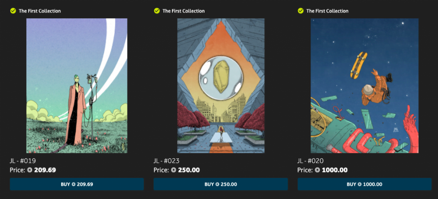The image size is (438, 199).
Task: Open The First Collection link above JL - #020
Action: [x=327, y=11]
